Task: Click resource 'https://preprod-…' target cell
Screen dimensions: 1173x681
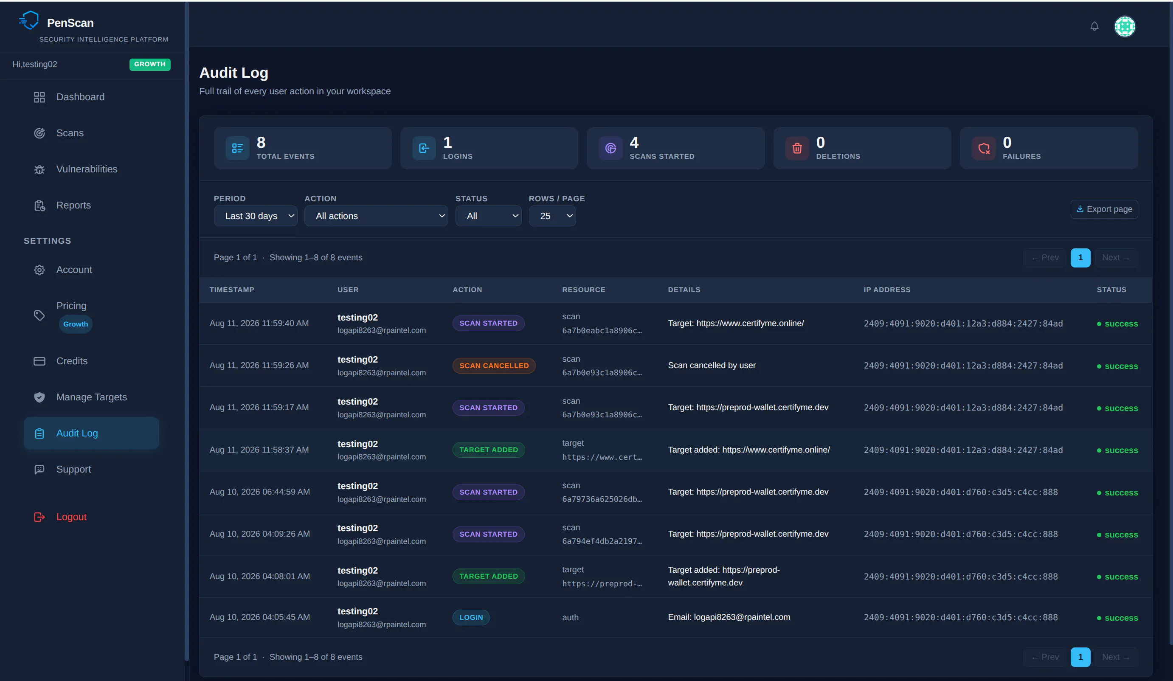Action: pyautogui.click(x=602, y=583)
